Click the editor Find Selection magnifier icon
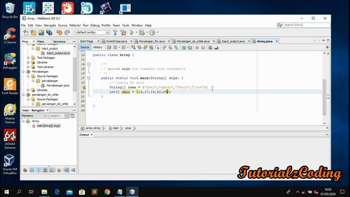 (x=133, y=48)
